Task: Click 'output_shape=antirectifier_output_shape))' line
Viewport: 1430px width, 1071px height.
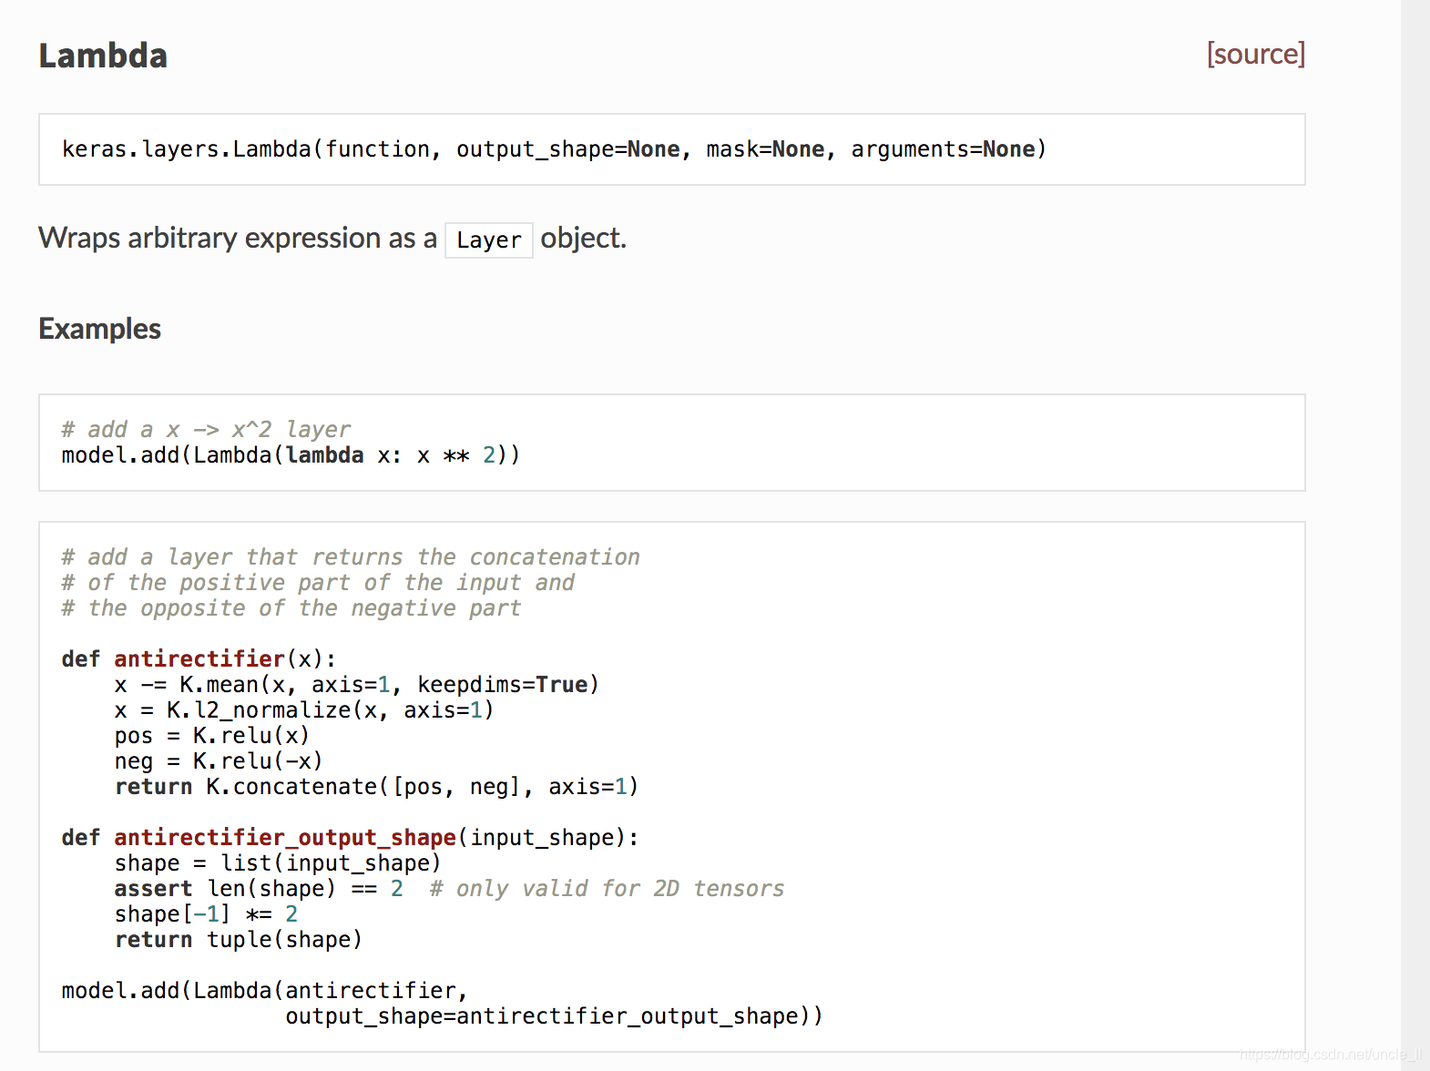Action: point(554,1015)
